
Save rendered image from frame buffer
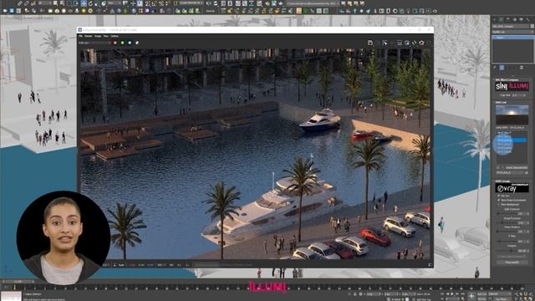(x=370, y=43)
